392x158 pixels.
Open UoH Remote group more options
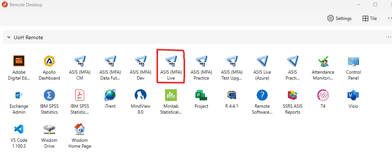click(388, 37)
